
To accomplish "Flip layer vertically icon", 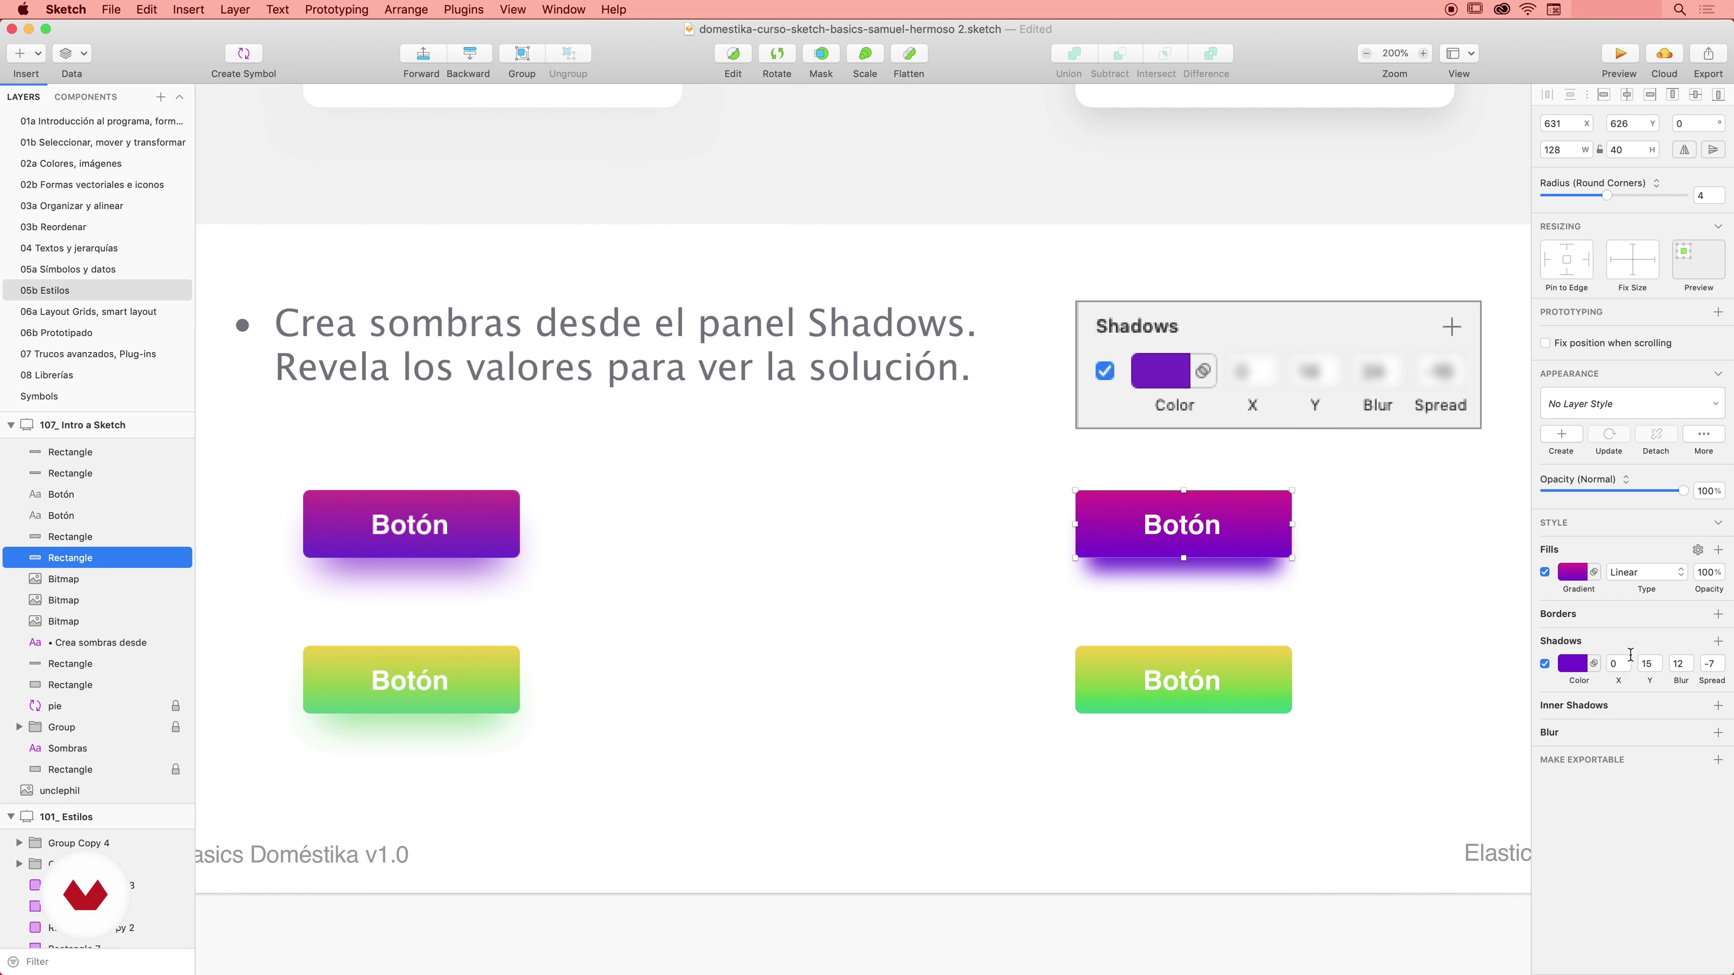I will (1713, 149).
